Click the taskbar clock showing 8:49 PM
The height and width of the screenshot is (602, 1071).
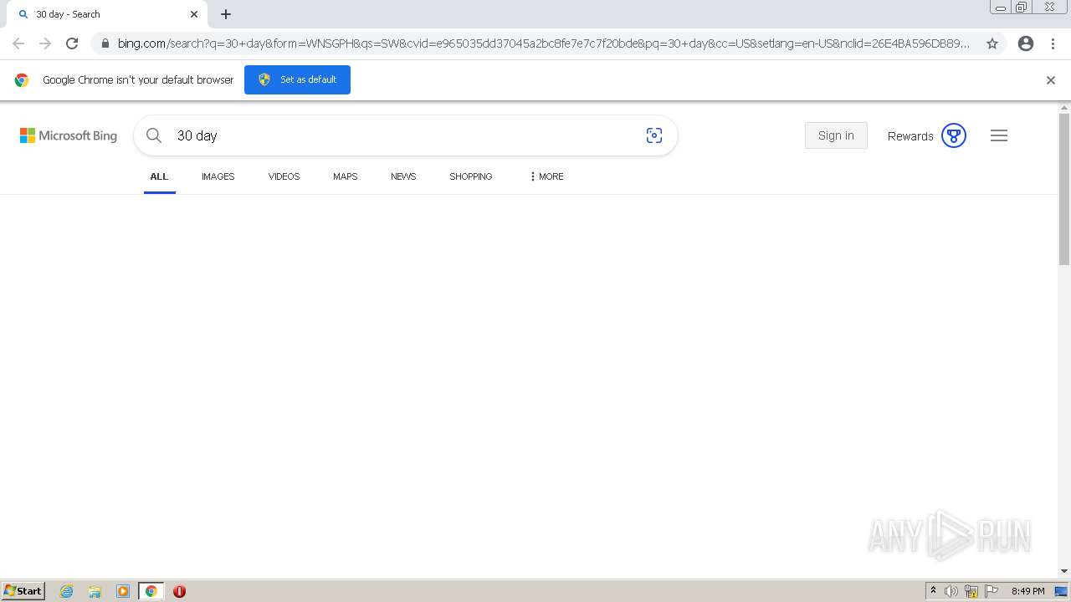1027,591
